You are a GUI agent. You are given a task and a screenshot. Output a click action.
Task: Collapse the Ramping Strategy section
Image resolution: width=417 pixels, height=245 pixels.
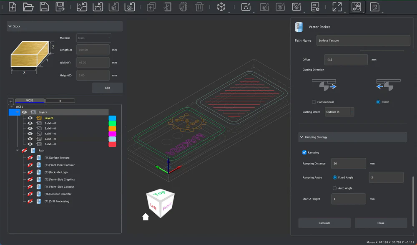301,137
